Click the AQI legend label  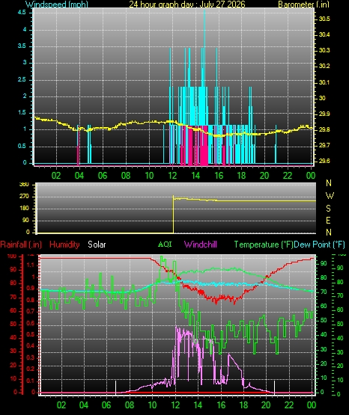click(x=165, y=245)
